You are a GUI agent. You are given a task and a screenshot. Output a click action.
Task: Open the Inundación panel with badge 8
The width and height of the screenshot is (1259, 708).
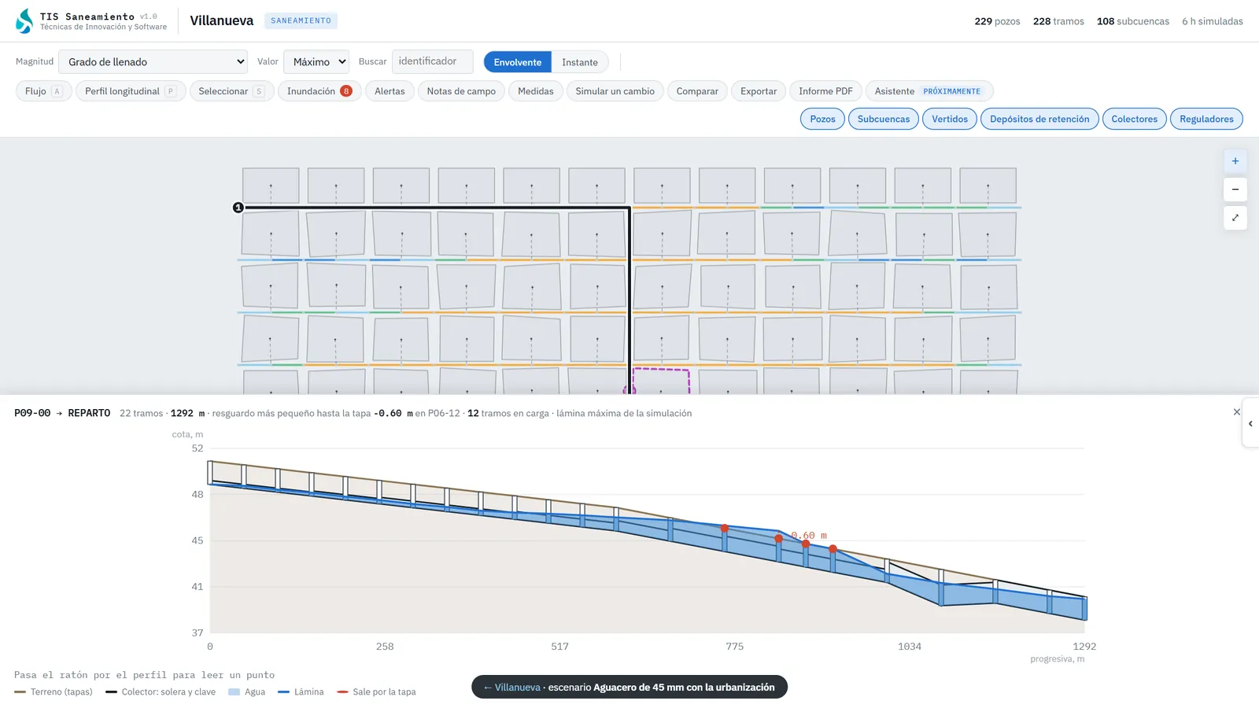click(319, 91)
